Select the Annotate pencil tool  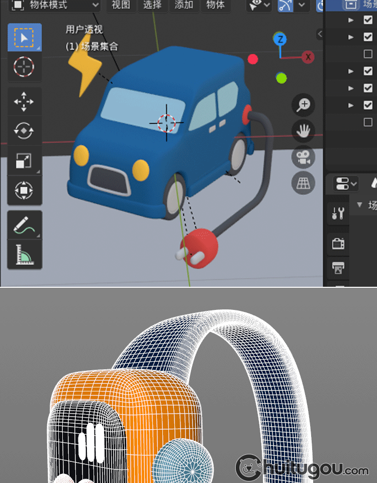tap(24, 224)
